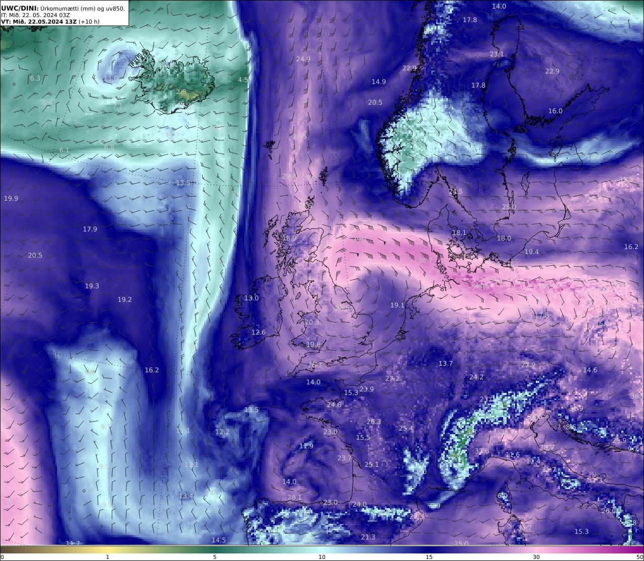Screen dimensions: 644x561
Task: Click the '25.4' value over France
Action: [x=406, y=429]
